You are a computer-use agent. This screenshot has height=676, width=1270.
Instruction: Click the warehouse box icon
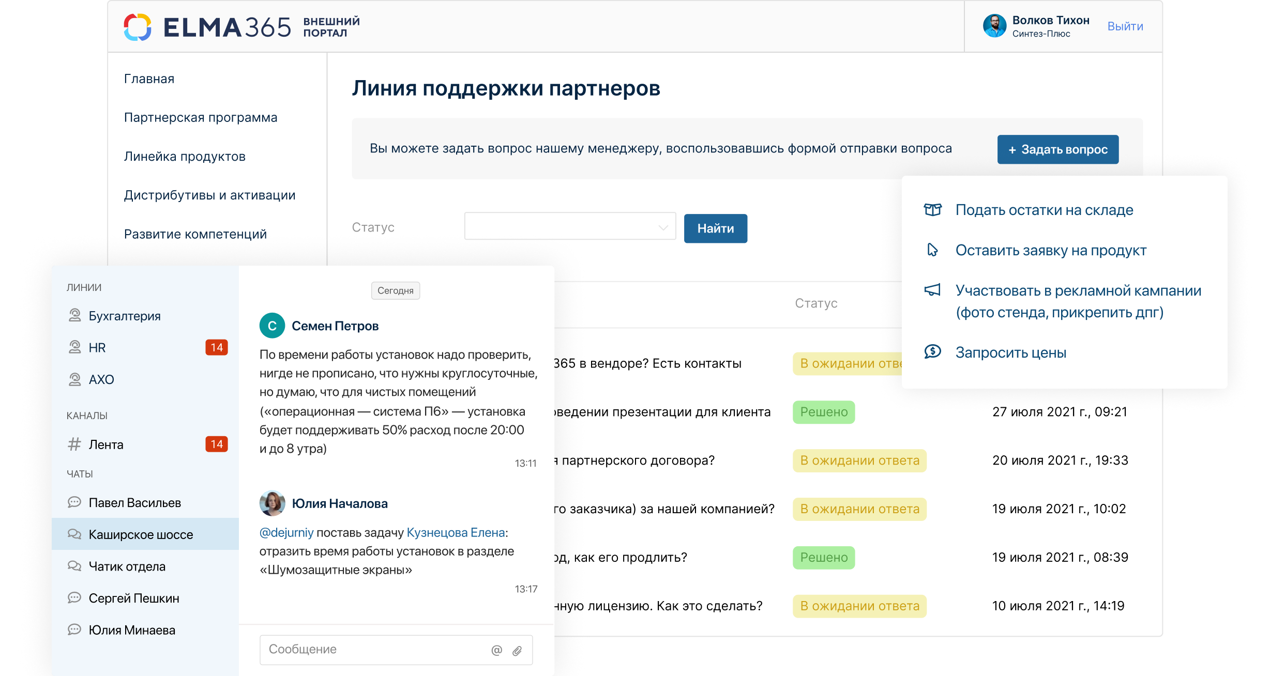coord(932,210)
